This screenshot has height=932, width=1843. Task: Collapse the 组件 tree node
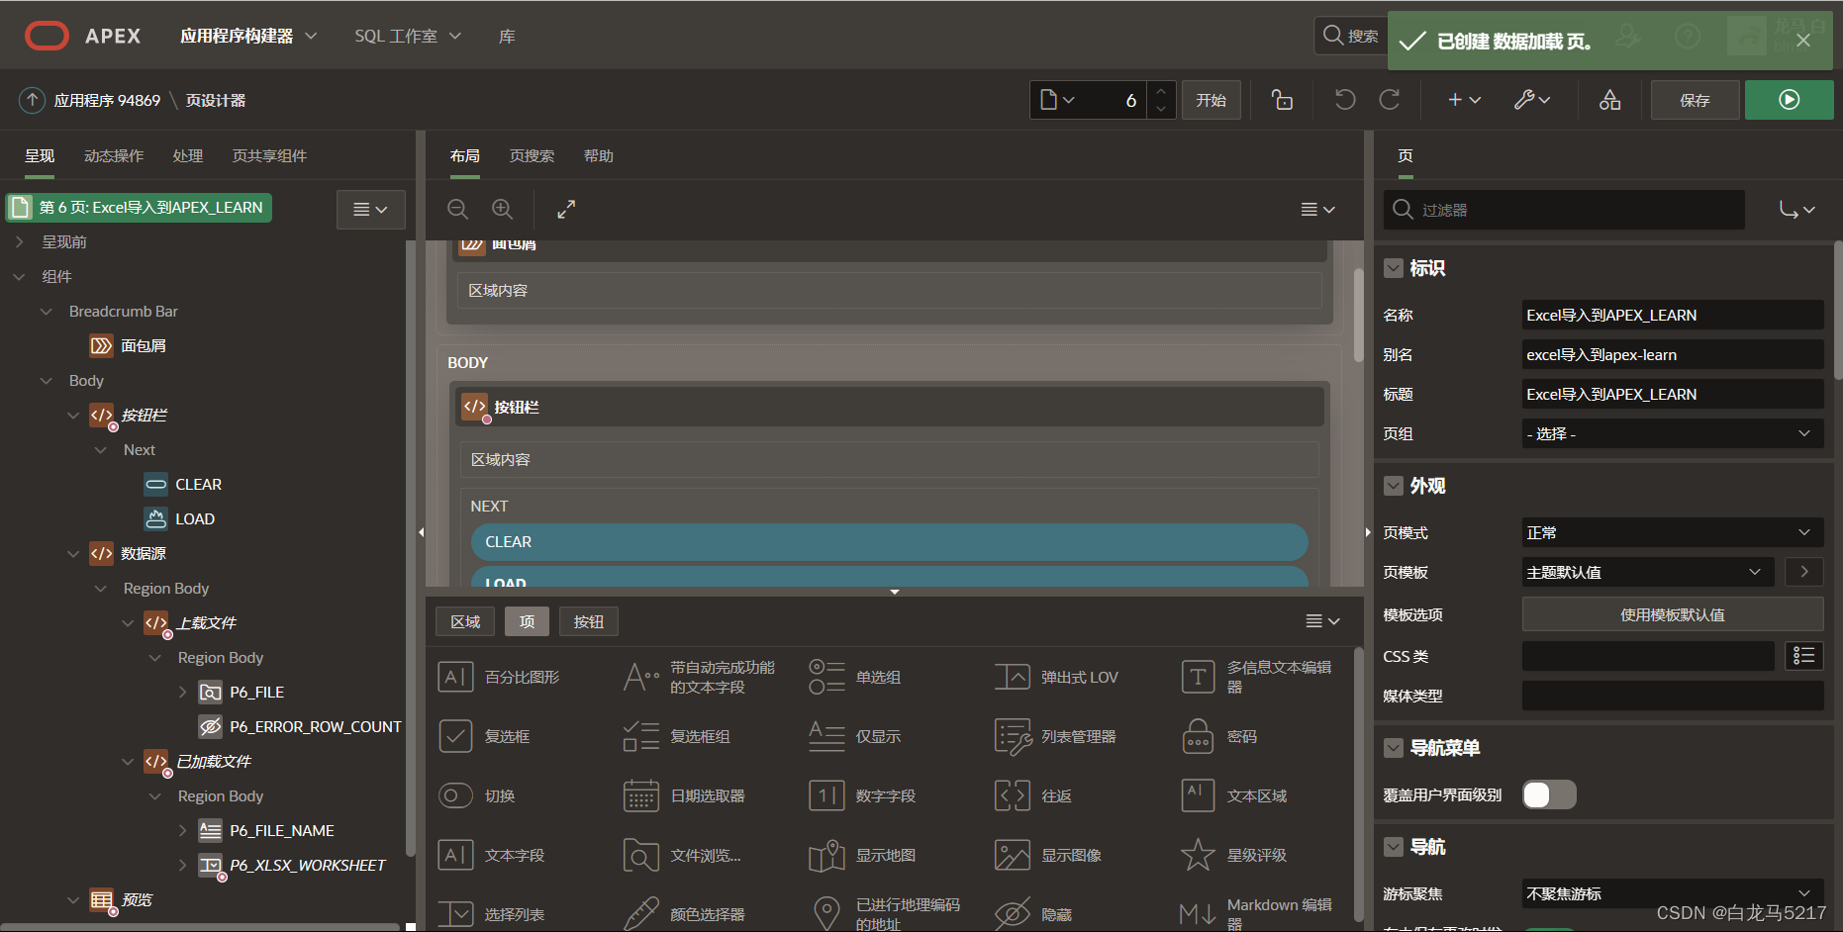pyautogui.click(x=19, y=276)
